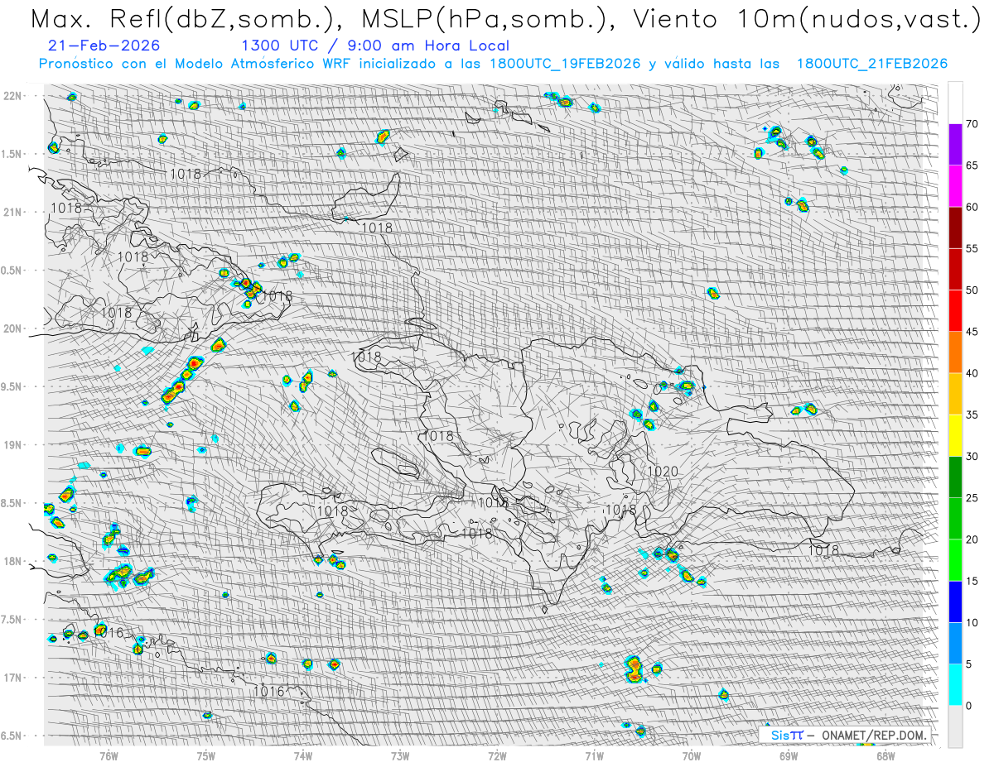
Task: Click the colorbar value "20"
Action: [x=972, y=539]
